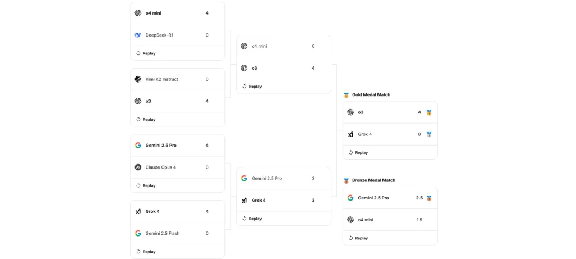Image resolution: width=576 pixels, height=259 pixels.
Task: Click the bronze medal icon beside the 2.5 score
Action: (x=429, y=198)
